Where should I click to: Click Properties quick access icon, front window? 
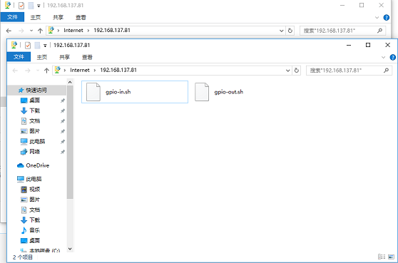click(x=28, y=46)
